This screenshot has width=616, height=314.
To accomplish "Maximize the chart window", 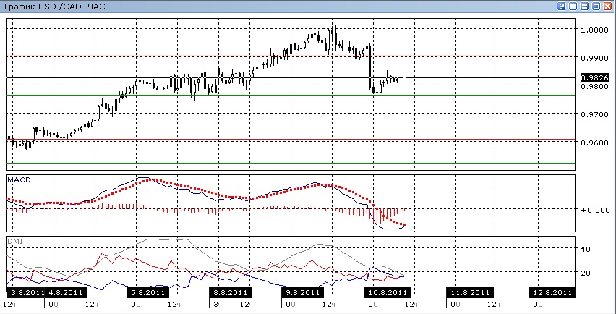I will pyautogui.click(x=596, y=7).
